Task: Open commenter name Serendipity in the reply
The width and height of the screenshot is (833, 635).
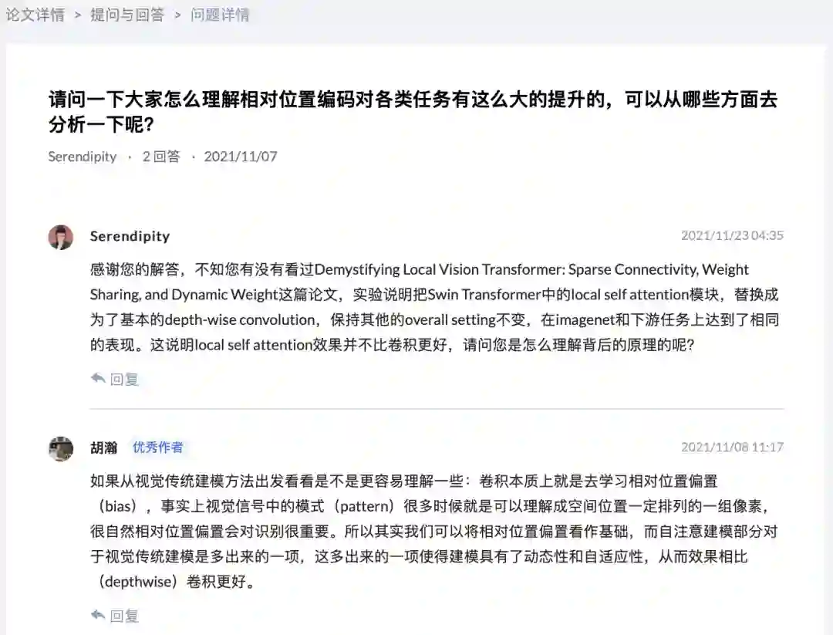Action: coord(130,236)
